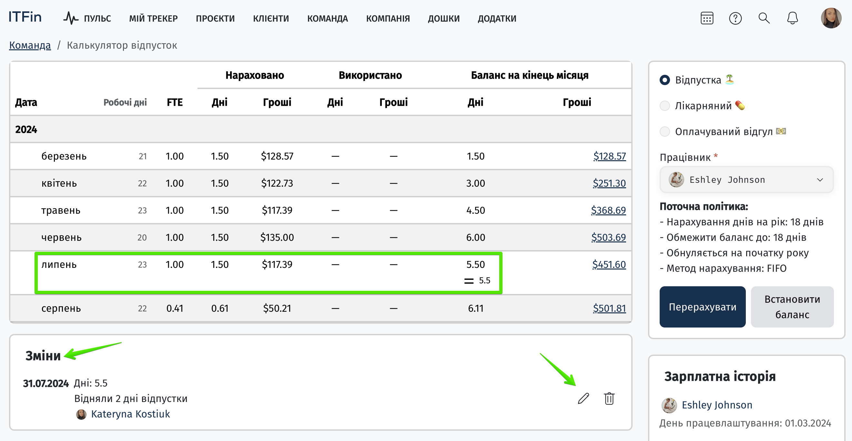The height and width of the screenshot is (441, 852).
Task: Open the $451.60 balance link for липень
Action: click(x=609, y=264)
